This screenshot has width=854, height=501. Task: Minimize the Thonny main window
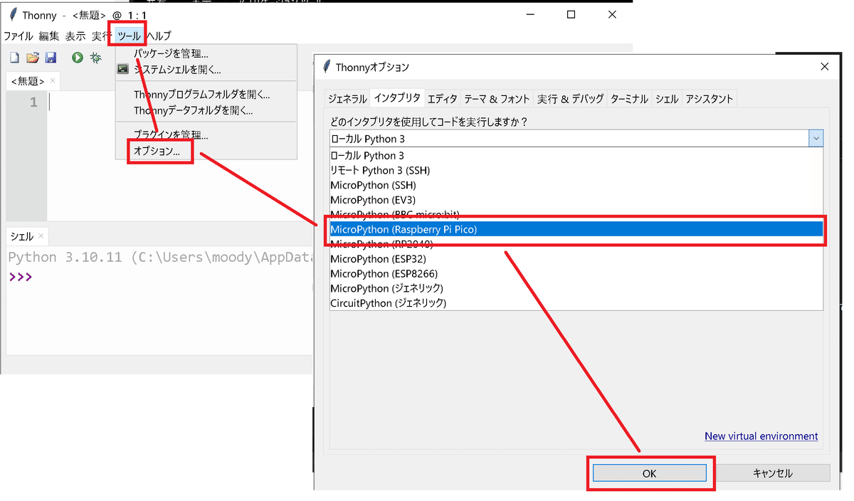click(x=530, y=14)
